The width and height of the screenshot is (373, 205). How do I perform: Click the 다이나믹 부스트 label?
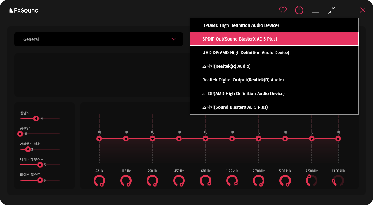pyautogui.click(x=32, y=159)
